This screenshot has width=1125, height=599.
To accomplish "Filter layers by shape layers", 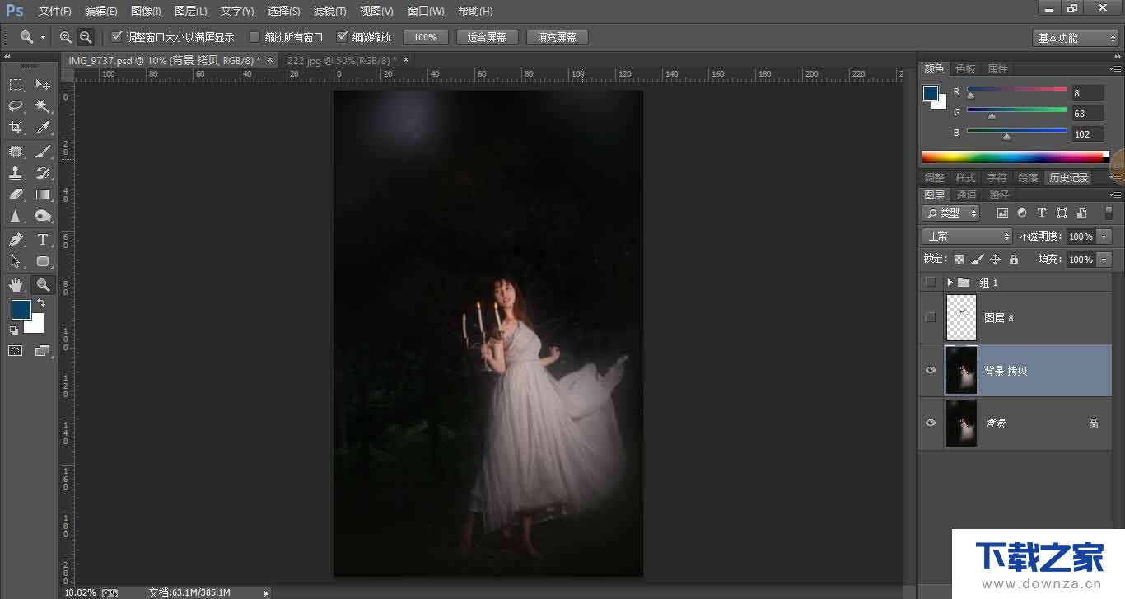I will (1062, 213).
